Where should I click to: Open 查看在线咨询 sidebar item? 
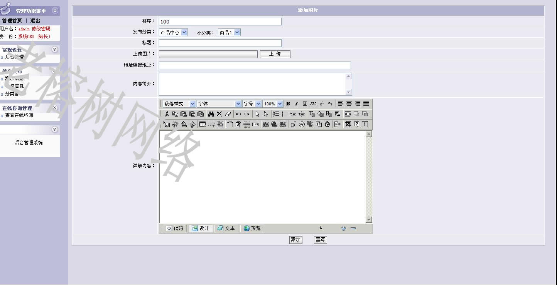19,115
